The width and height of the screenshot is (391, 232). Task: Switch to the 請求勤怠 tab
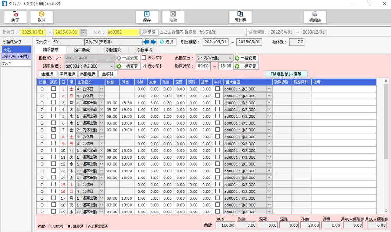click(x=51, y=50)
